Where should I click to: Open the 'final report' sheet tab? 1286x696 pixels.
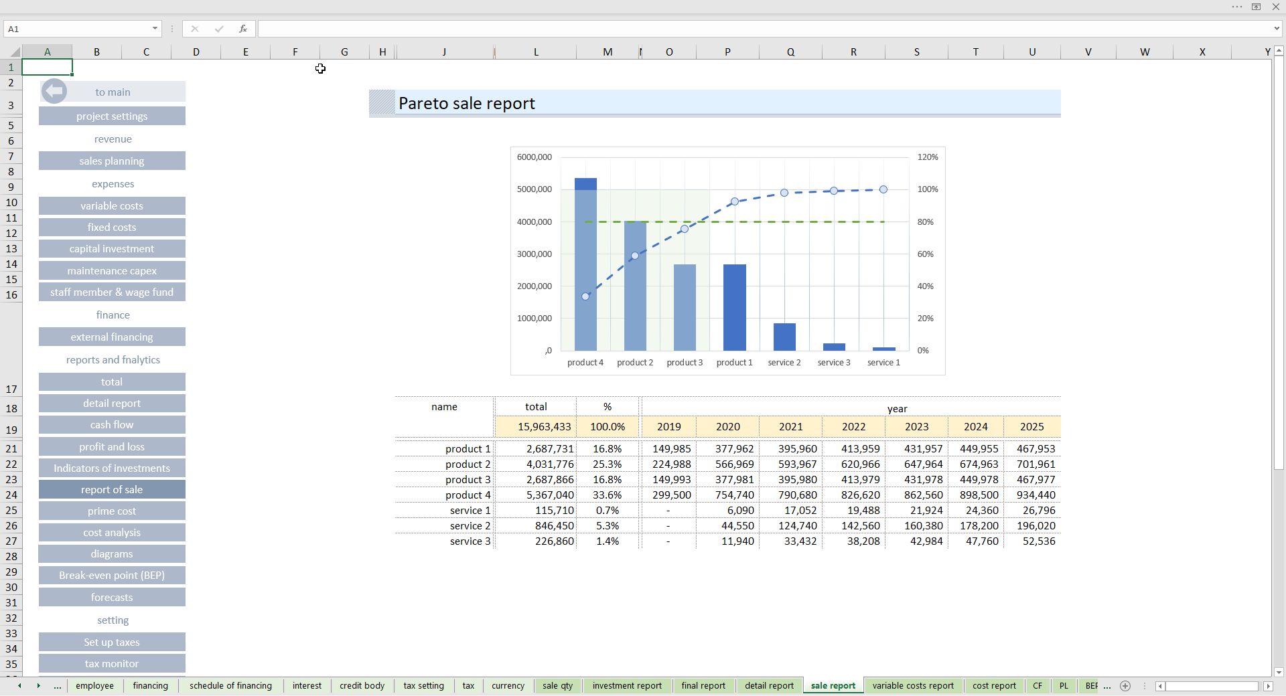tap(703, 686)
